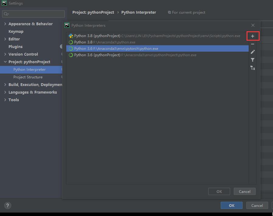Click Project: pythonProject in the breadcrumb
The image size is (273, 216).
pos(93,12)
